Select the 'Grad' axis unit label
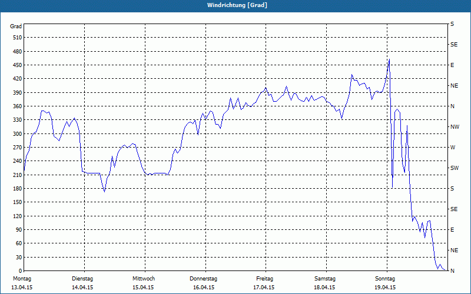Viewport: 471px width, 294px height. 16,26
